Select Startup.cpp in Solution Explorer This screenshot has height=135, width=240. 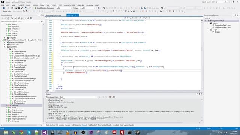point(15,121)
